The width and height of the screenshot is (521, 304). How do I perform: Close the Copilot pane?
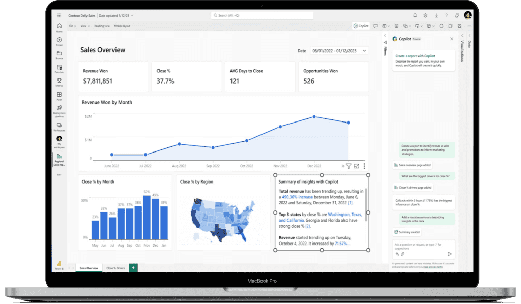(452, 39)
